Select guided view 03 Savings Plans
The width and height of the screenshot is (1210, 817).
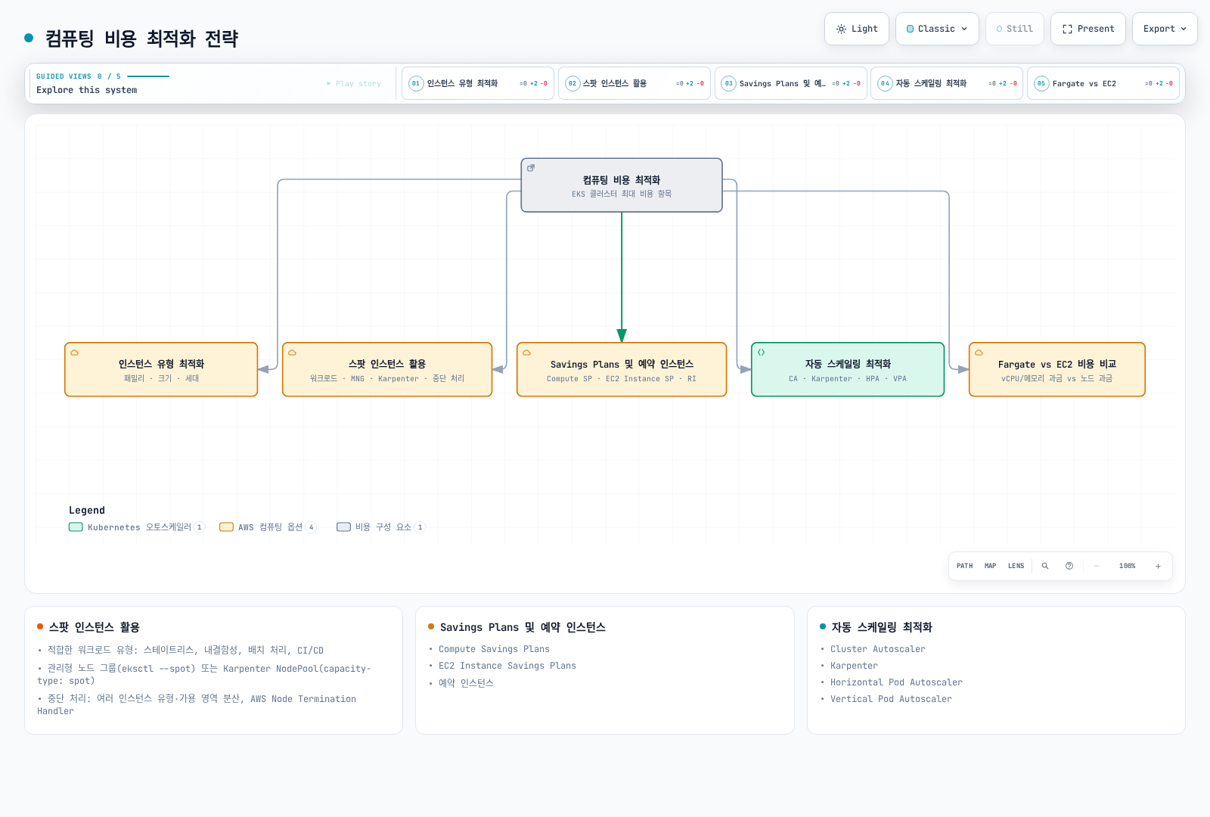(791, 83)
